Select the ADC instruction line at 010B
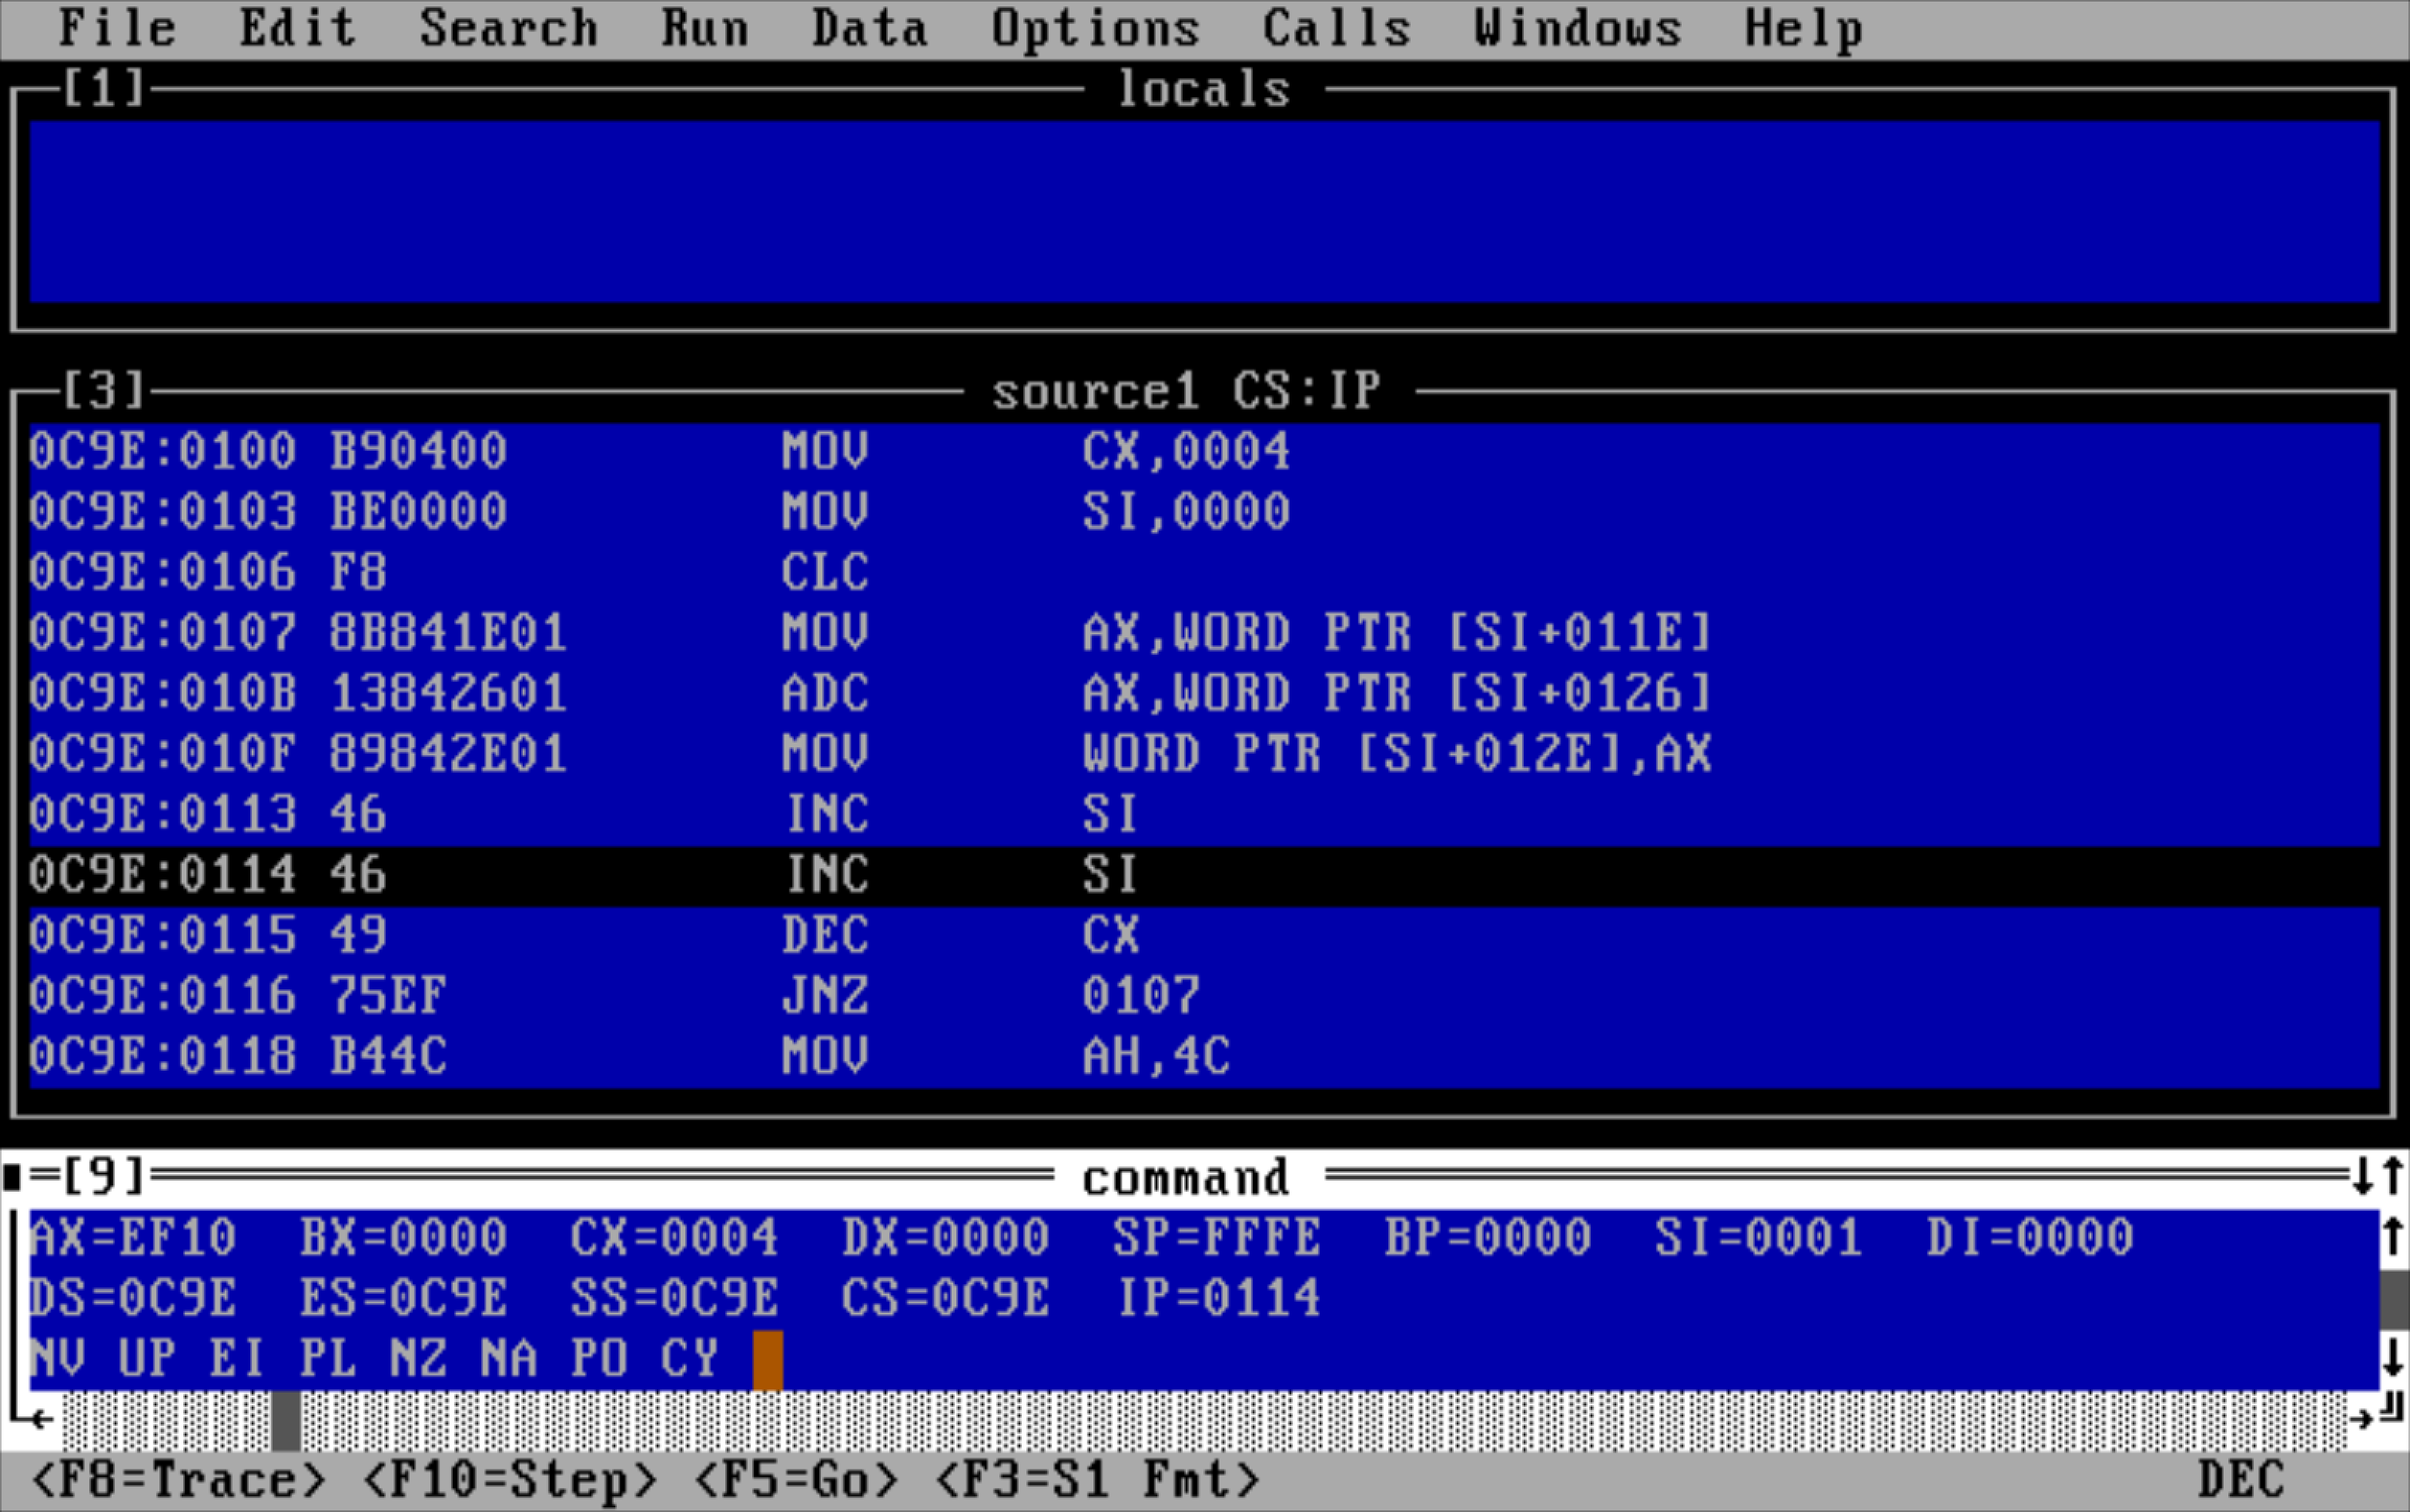 1204,694
